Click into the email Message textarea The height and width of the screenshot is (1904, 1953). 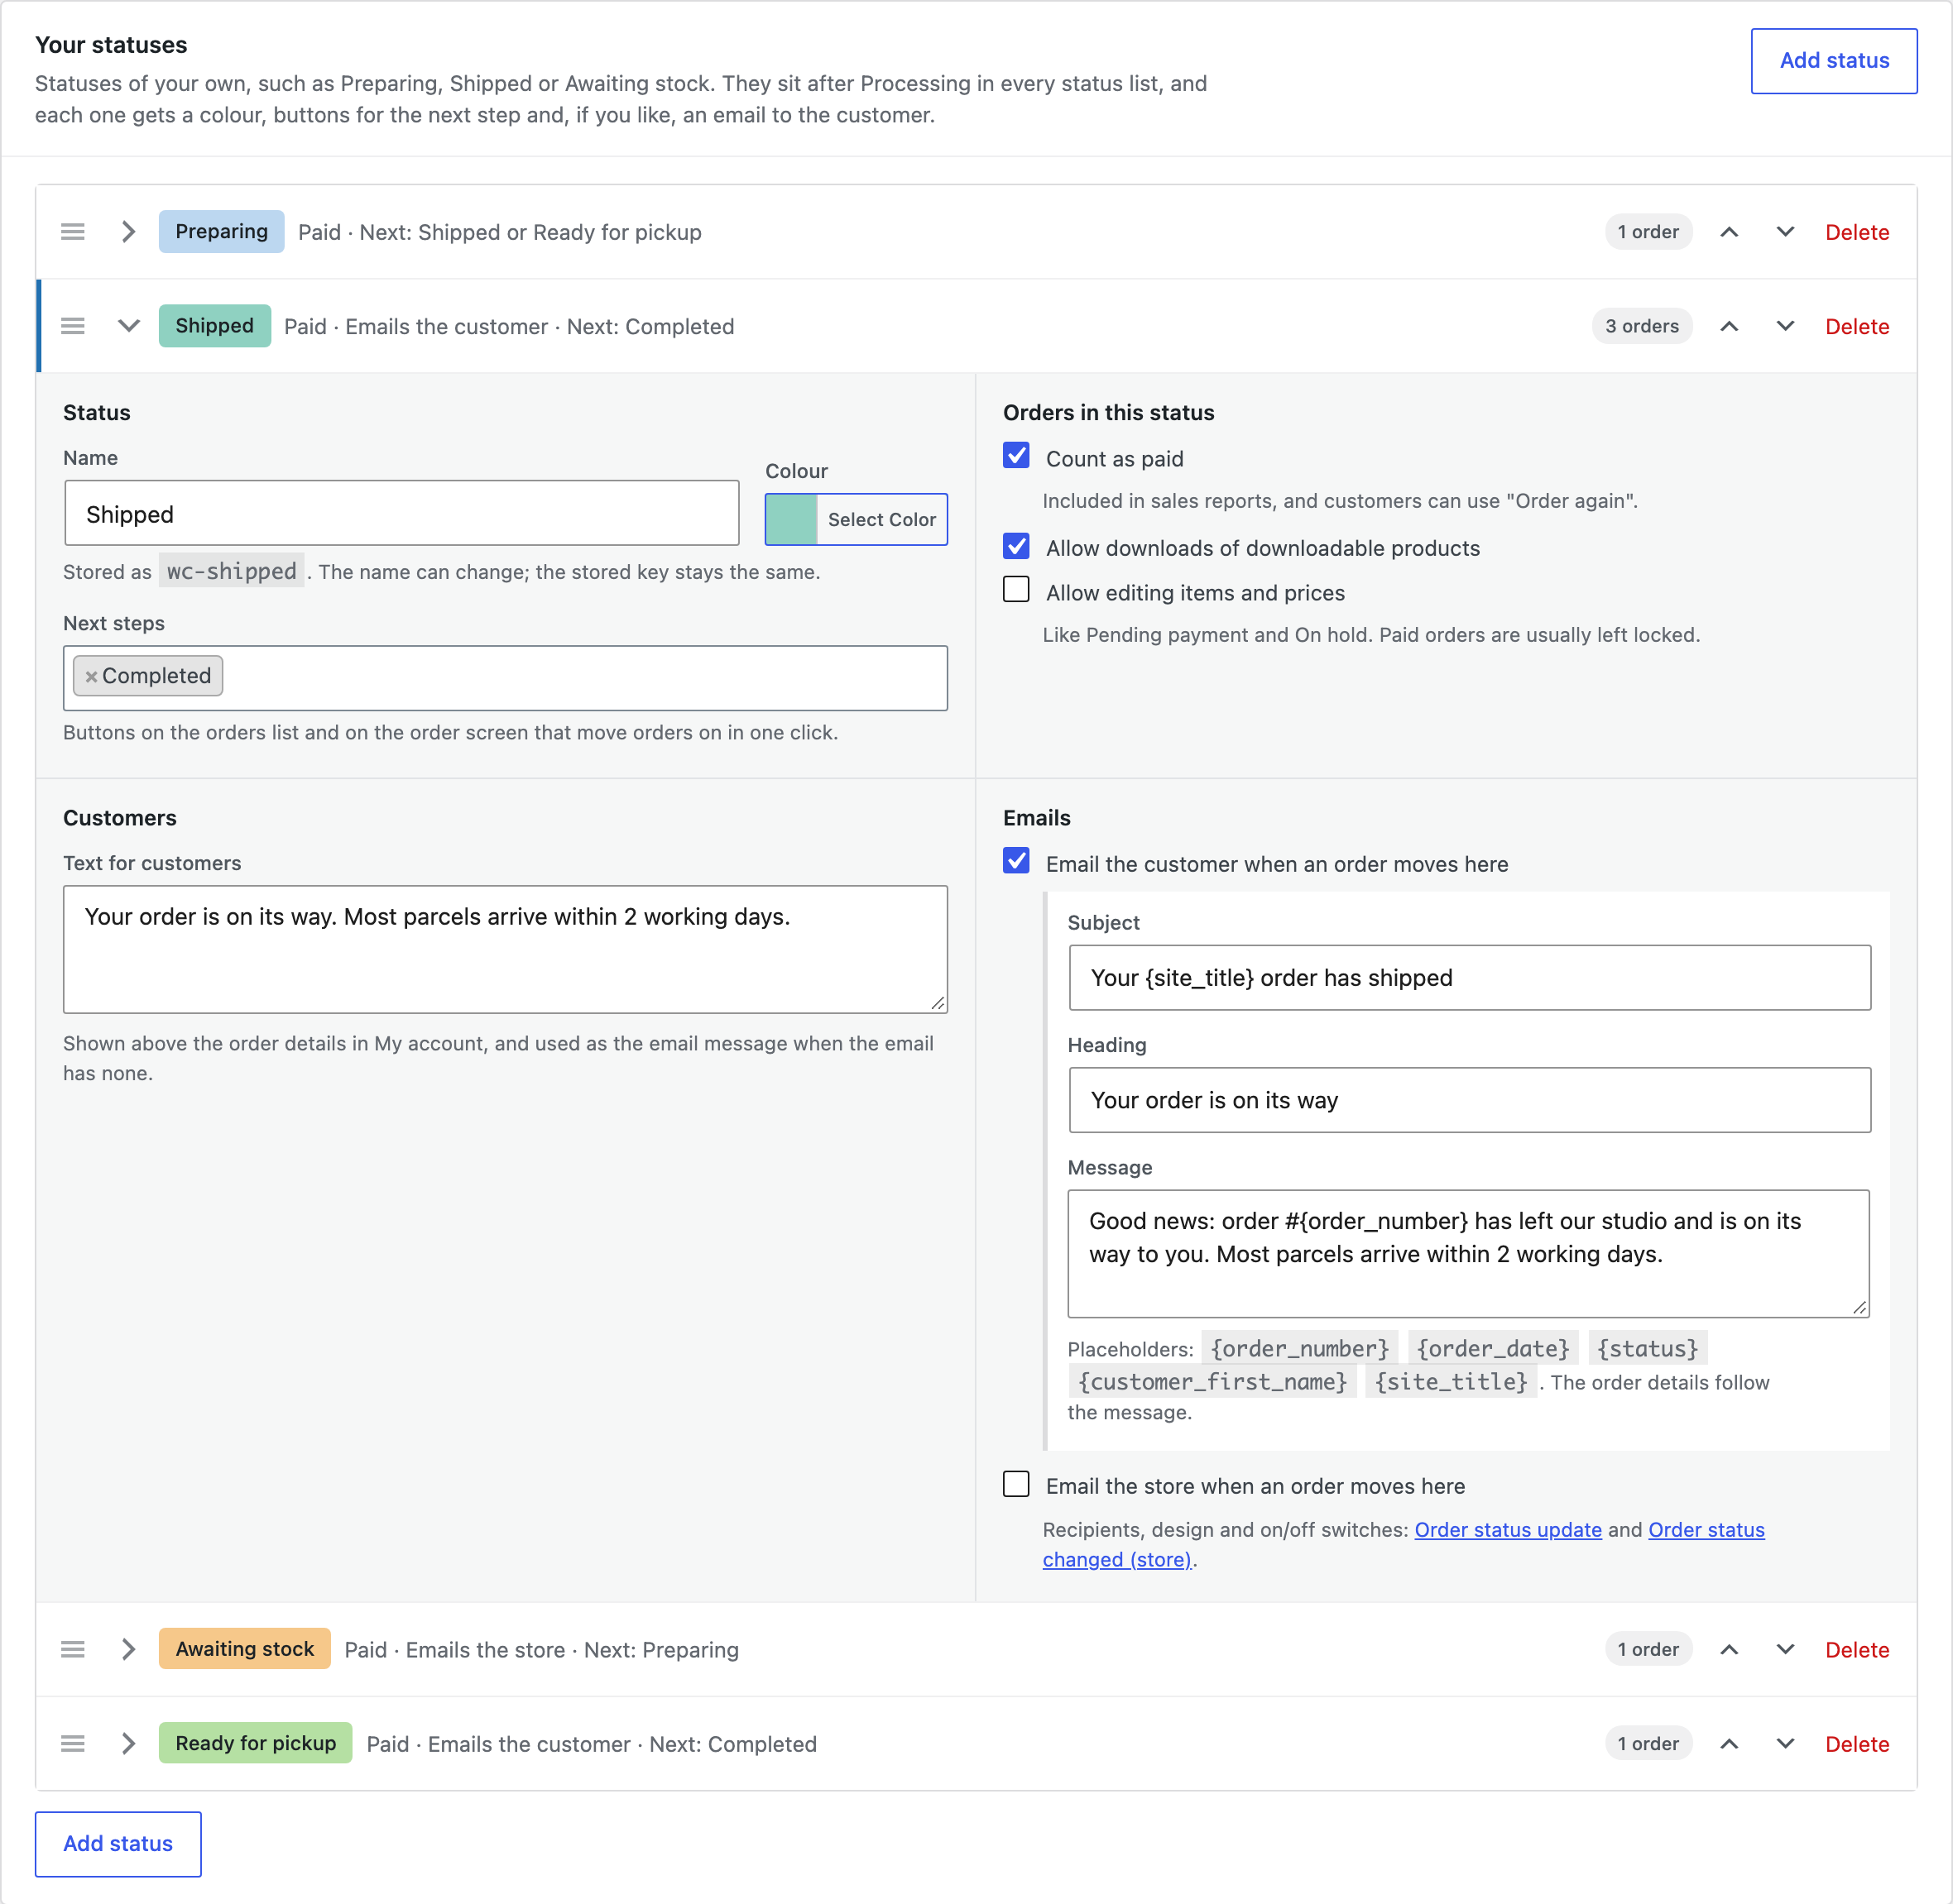[x=1468, y=1253]
